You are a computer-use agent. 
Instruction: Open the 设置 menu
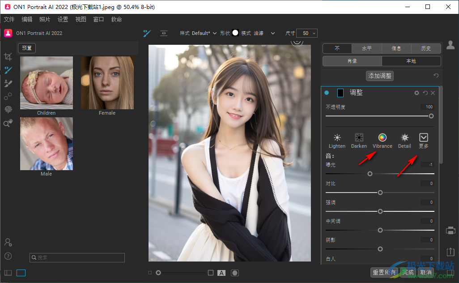click(63, 19)
